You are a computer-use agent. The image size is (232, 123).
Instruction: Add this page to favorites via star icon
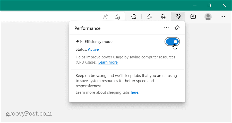coord(117,17)
